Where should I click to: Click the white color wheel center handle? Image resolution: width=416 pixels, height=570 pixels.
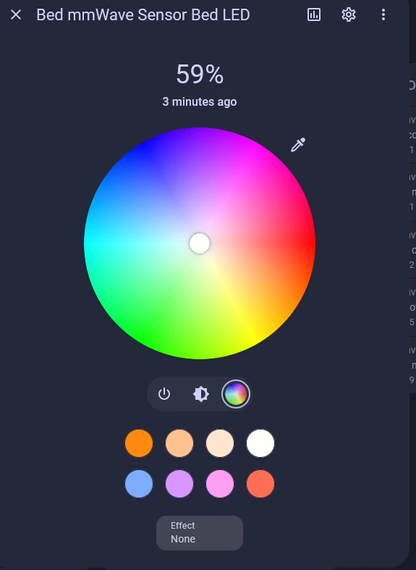(x=200, y=243)
